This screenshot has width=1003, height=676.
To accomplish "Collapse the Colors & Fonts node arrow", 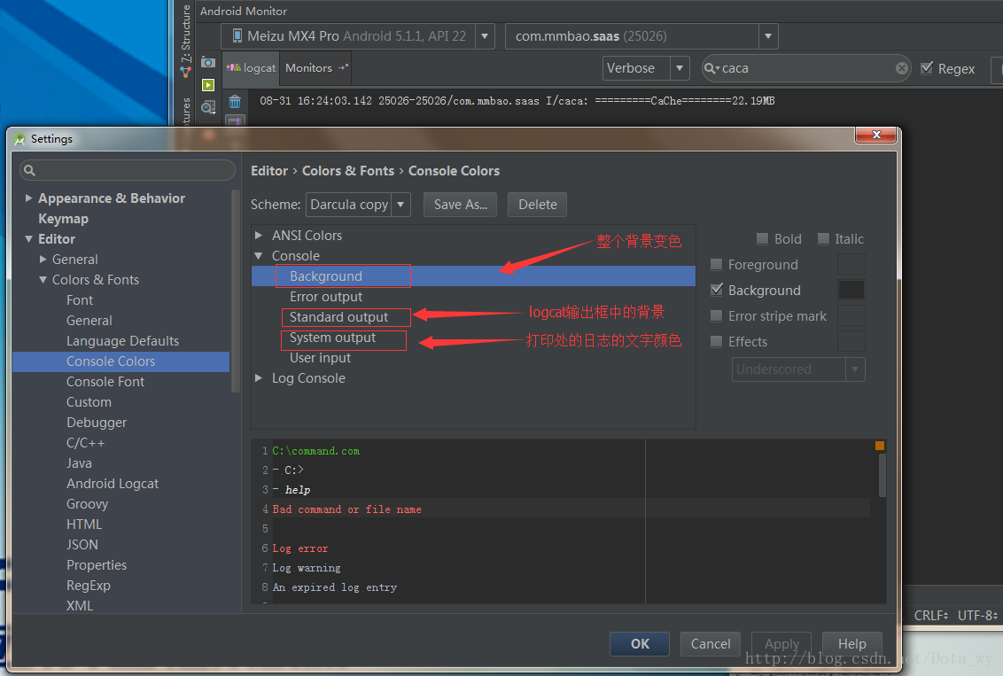I will pos(43,279).
